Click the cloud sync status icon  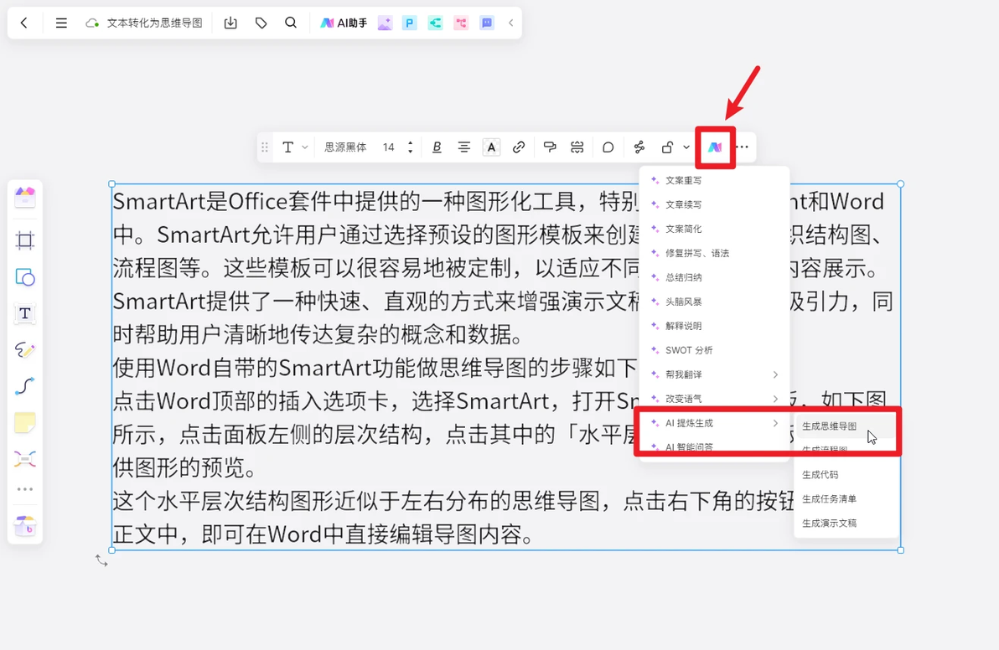point(92,23)
